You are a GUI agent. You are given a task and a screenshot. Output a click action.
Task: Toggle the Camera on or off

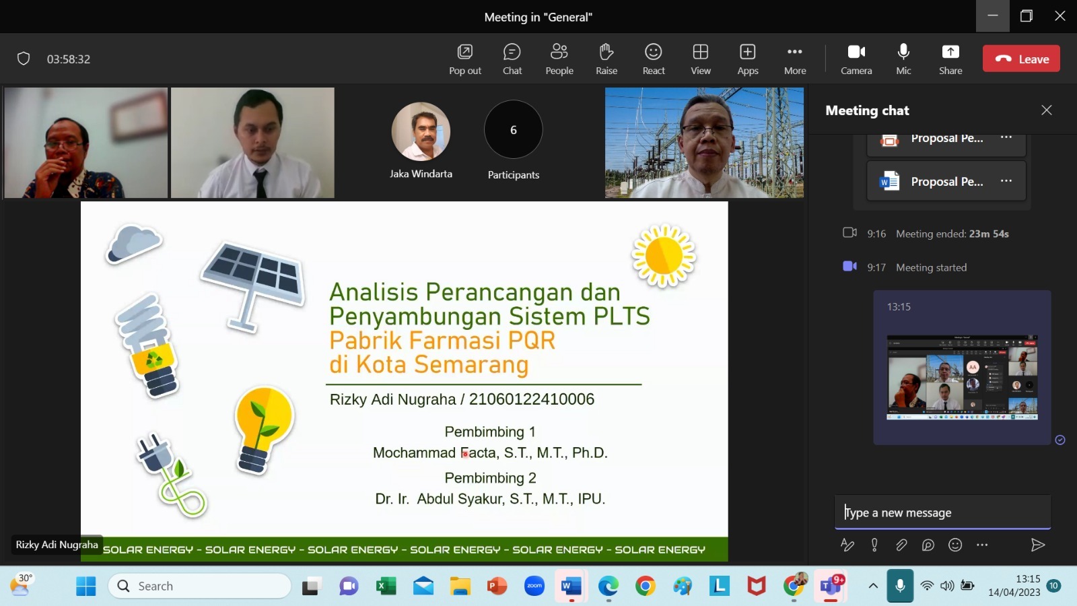pyautogui.click(x=856, y=59)
